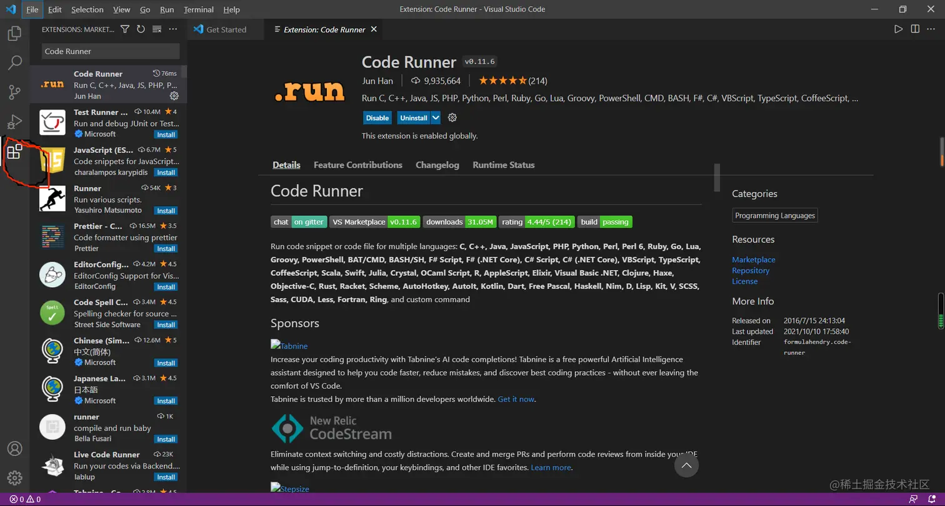The height and width of the screenshot is (506, 945).
Task: Clear extensions search results
Action: [157, 29]
